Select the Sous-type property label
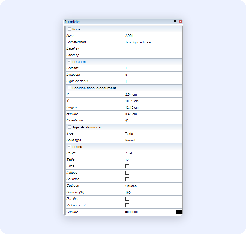The height and width of the screenshot is (234, 246). pyautogui.click(x=74, y=140)
